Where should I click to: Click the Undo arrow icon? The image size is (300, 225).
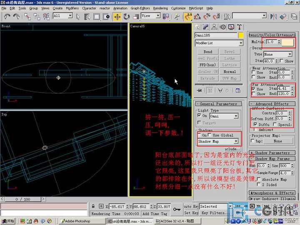7,16
